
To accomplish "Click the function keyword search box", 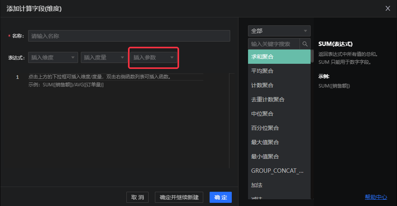I will click(274, 44).
